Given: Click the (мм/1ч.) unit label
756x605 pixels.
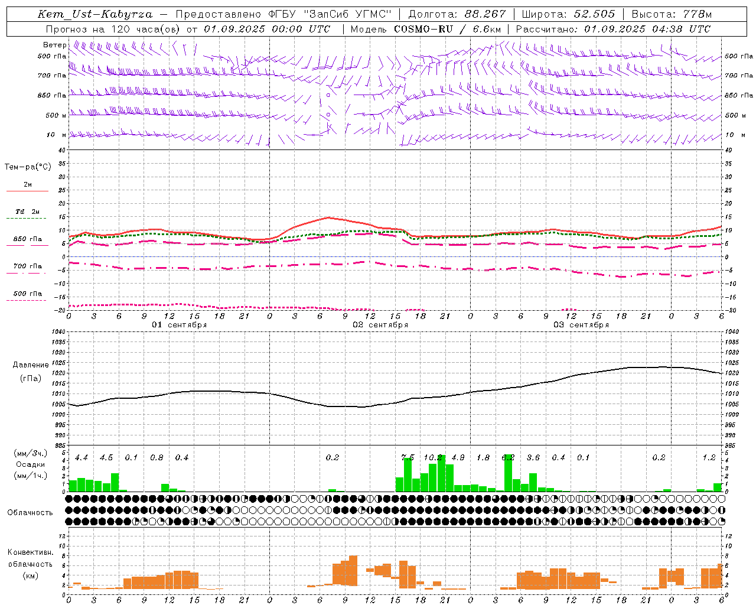Looking at the screenshot, I should 31,476.
